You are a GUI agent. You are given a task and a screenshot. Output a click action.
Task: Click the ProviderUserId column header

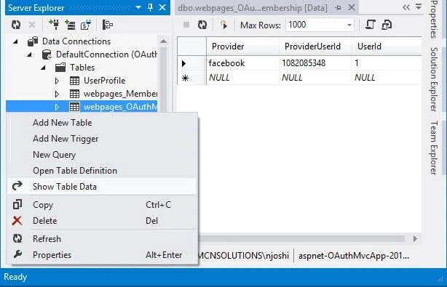click(x=315, y=46)
